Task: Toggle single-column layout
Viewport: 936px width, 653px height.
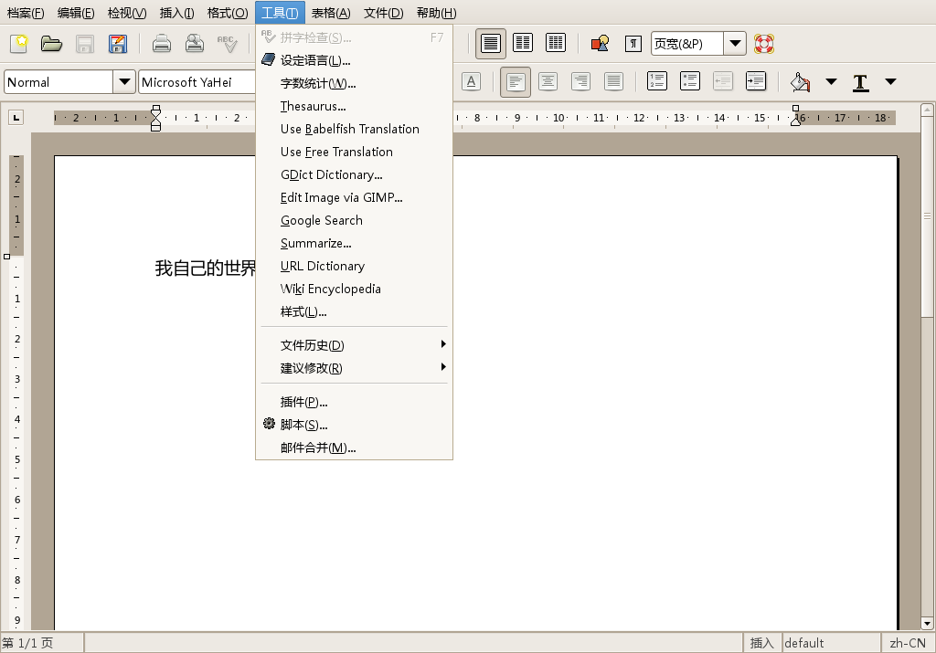Action: click(491, 44)
